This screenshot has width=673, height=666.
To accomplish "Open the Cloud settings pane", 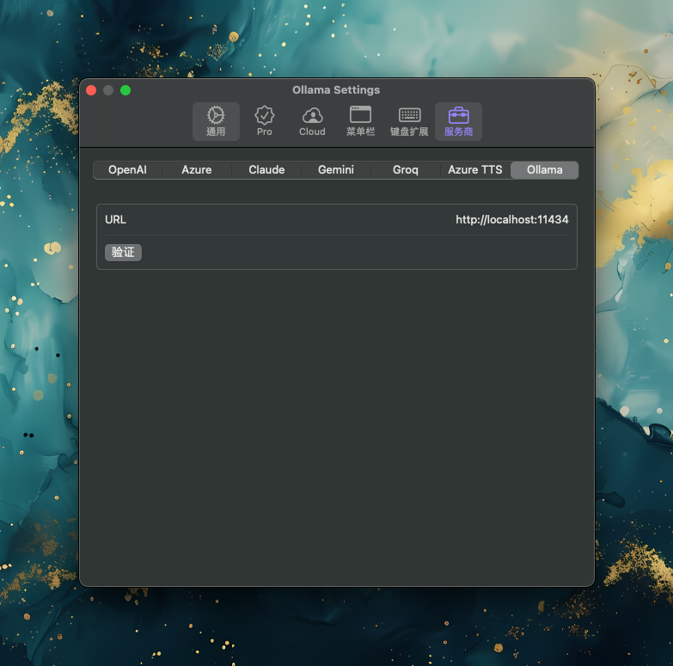I will [312, 121].
